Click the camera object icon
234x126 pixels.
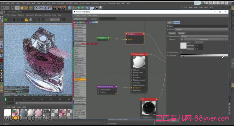pyautogui.click(x=96, y=8)
